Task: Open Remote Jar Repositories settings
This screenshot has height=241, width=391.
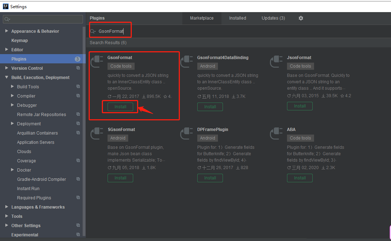Action: click(41, 114)
